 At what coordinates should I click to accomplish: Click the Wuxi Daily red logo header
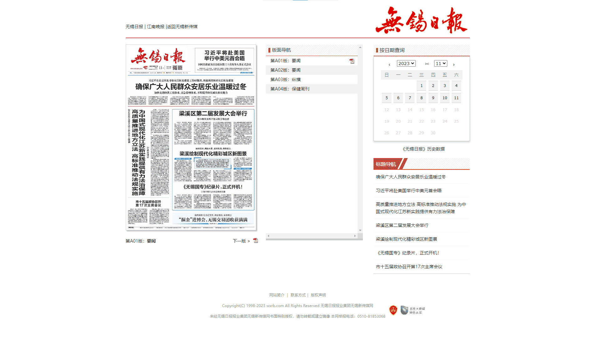point(421,20)
